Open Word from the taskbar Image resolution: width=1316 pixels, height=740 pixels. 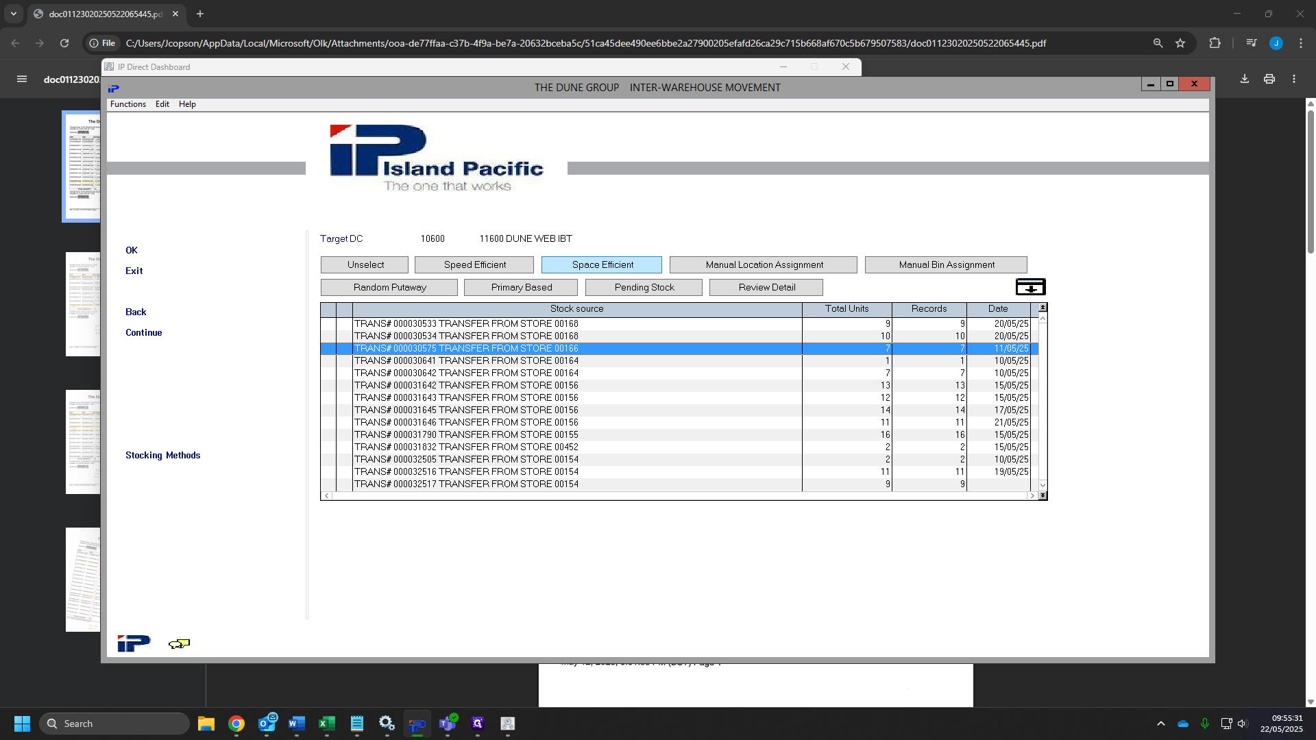[297, 724]
